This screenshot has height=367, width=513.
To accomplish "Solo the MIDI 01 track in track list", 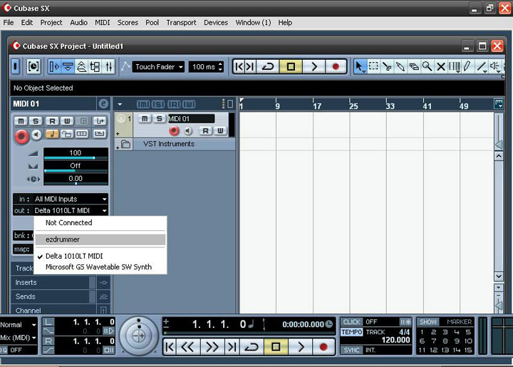I will pos(158,118).
